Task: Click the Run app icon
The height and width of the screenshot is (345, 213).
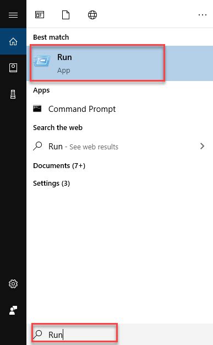Action: click(42, 61)
